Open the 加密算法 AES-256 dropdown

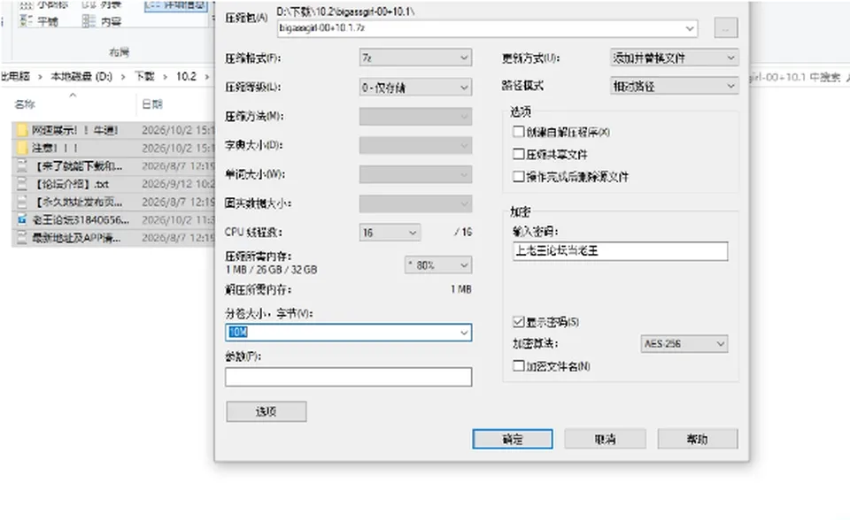coord(684,343)
